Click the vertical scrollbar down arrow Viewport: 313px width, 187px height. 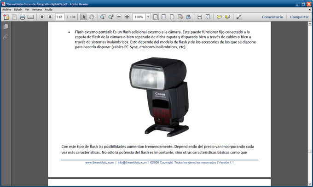pyautogui.click(x=310, y=184)
